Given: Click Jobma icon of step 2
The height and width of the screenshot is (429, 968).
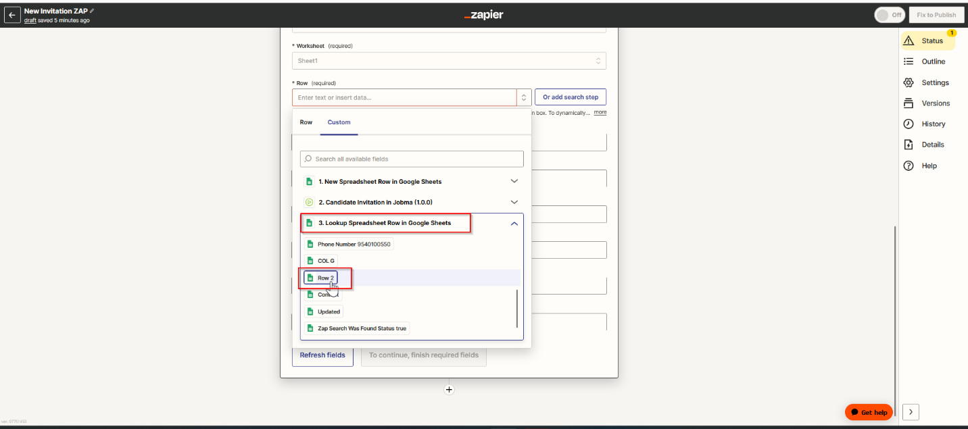Looking at the screenshot, I should coord(309,202).
